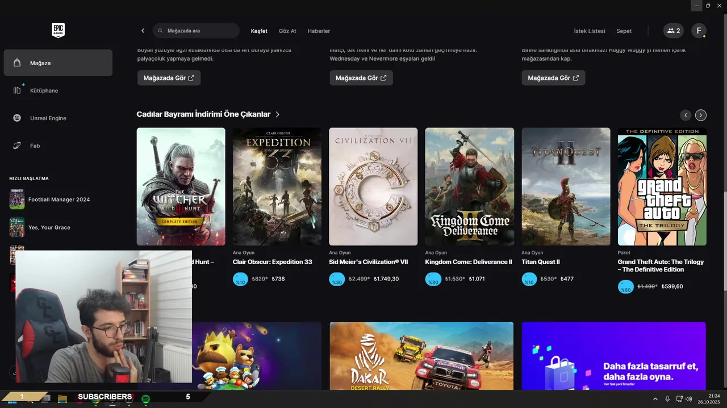This screenshot has height=408, width=727.
Task: Click the Mağaza shopping bag icon
Action: coord(17,63)
